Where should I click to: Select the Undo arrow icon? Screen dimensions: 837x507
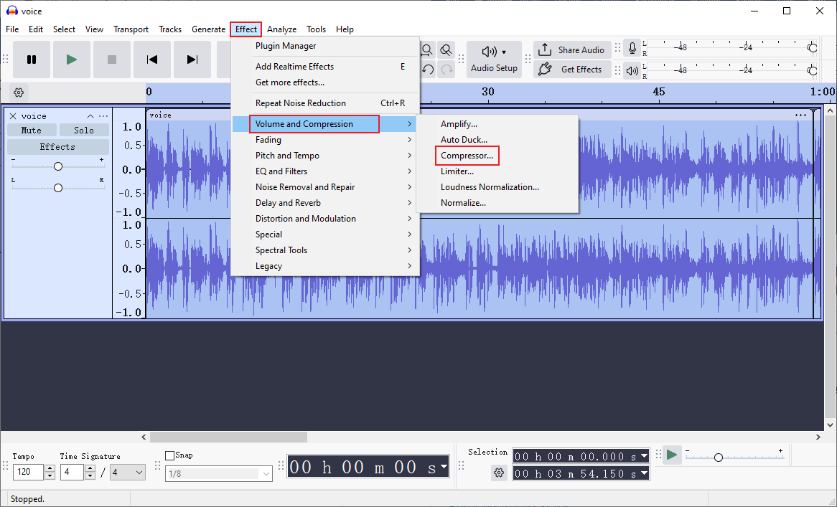click(428, 69)
